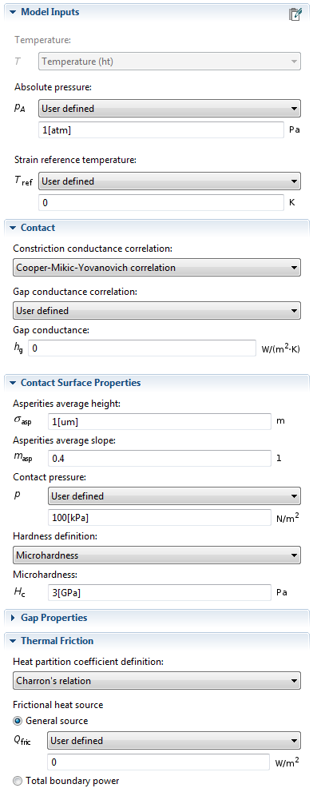Click the Microhardness 3[GPa] field
Viewport: 313px width, 792px height.
coord(160,592)
